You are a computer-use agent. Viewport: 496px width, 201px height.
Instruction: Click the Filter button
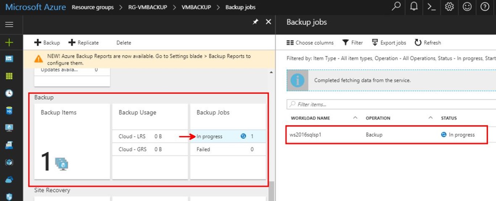pos(352,43)
